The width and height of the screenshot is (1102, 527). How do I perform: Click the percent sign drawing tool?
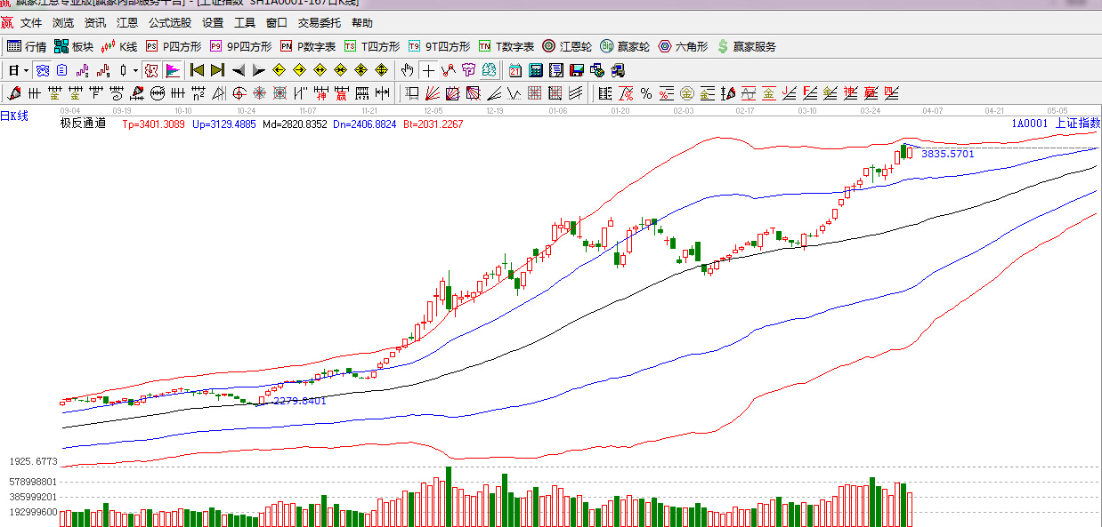pos(646,93)
